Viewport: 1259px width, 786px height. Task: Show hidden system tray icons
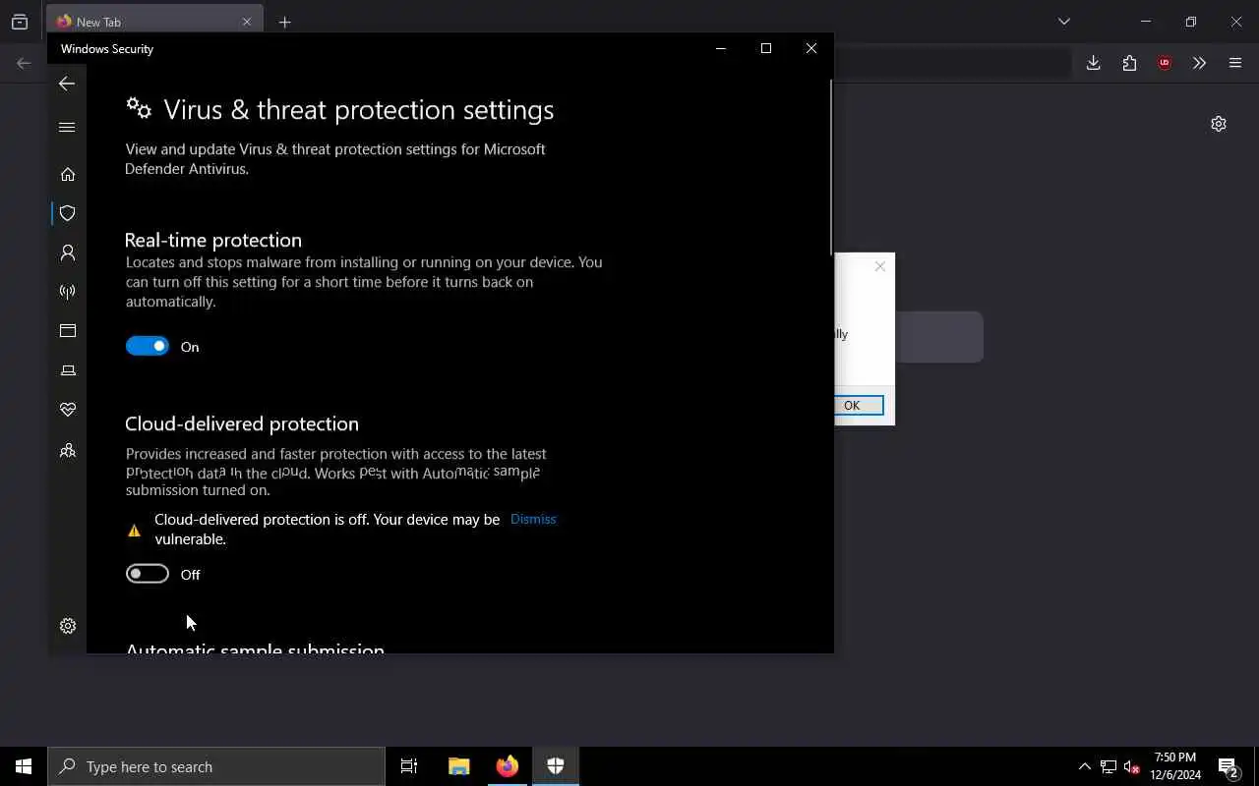[x=1084, y=766]
